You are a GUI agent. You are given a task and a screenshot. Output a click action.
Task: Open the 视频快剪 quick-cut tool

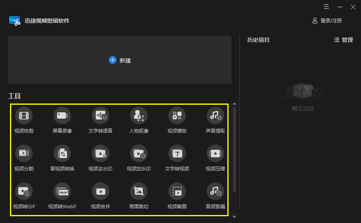24,116
